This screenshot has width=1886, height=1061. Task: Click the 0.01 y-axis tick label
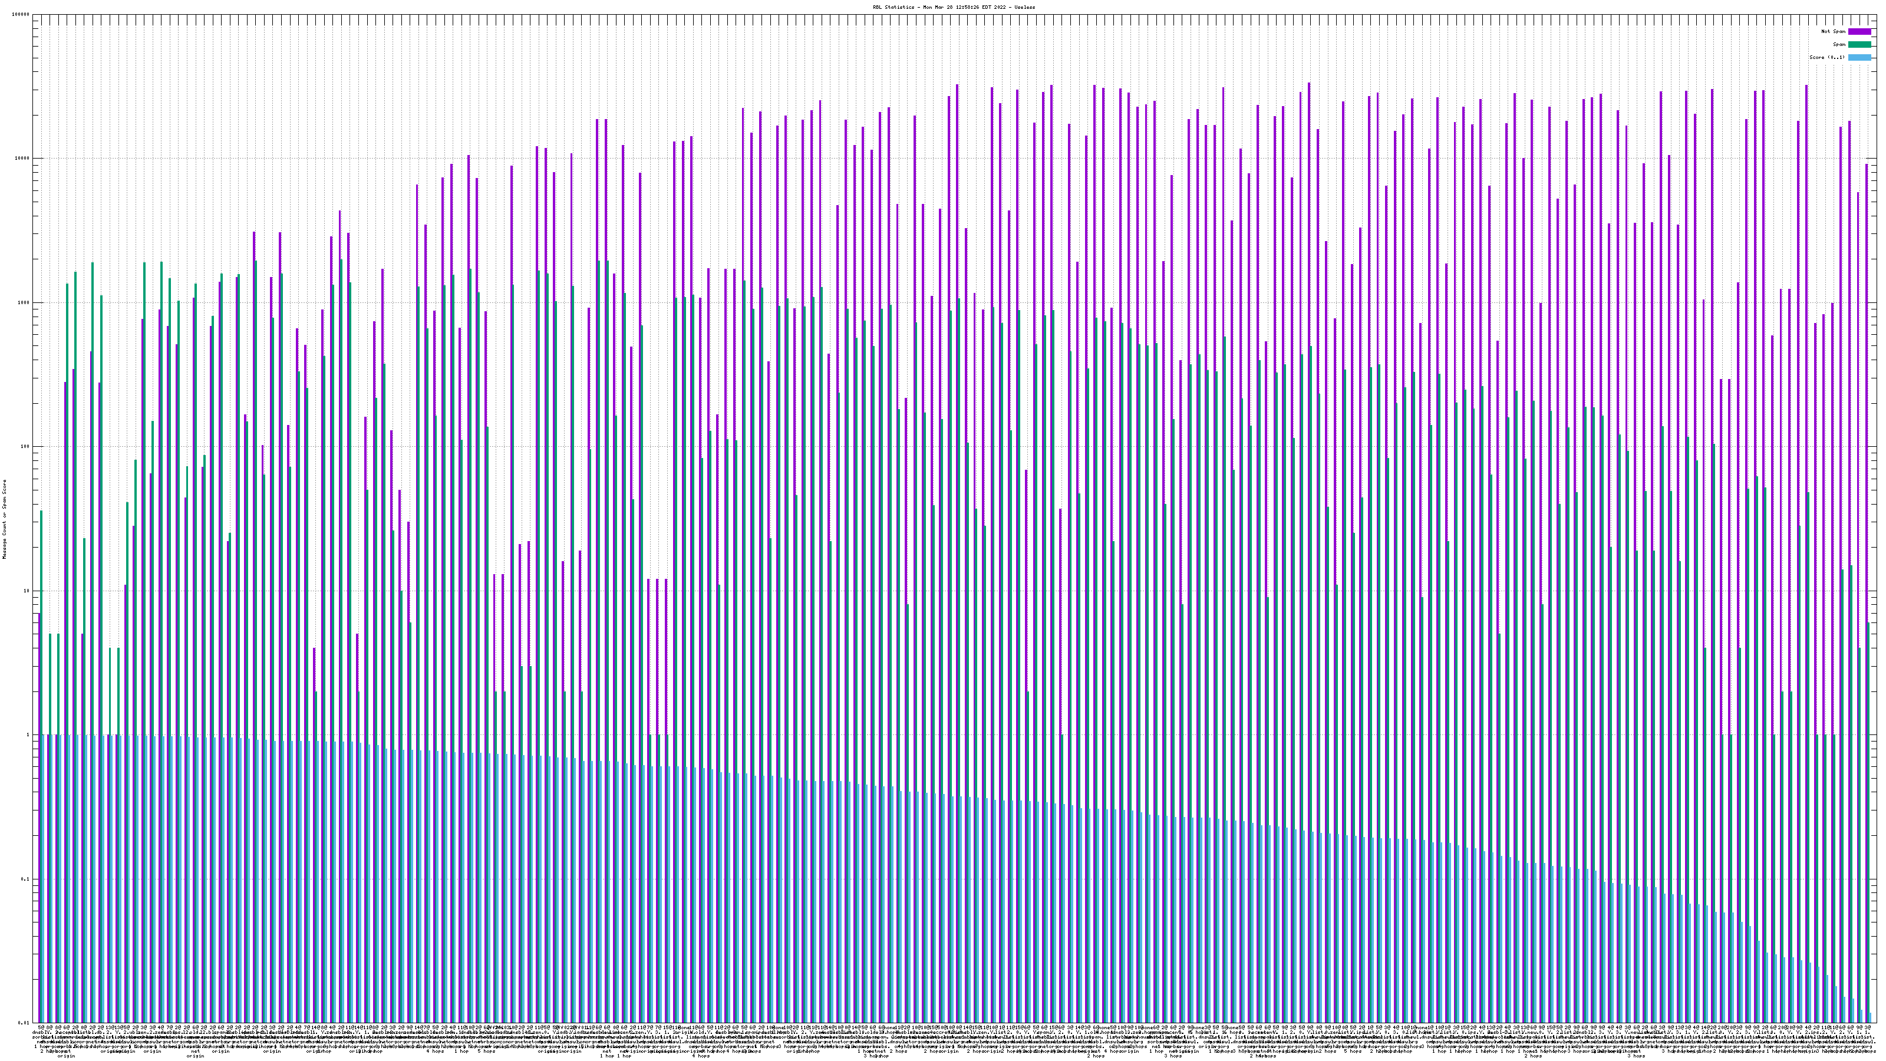click(25, 1023)
